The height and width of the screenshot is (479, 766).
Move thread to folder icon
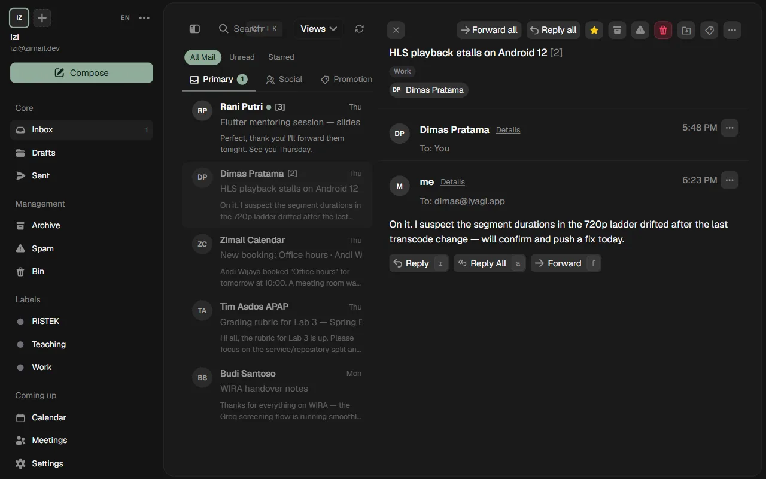(686, 30)
